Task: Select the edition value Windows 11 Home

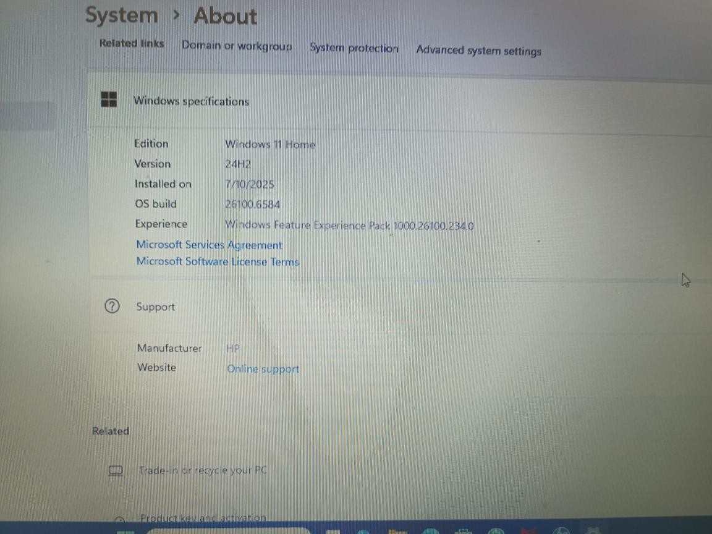Action: click(270, 145)
